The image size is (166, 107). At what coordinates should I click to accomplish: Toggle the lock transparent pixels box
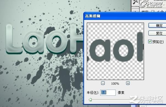153,11
